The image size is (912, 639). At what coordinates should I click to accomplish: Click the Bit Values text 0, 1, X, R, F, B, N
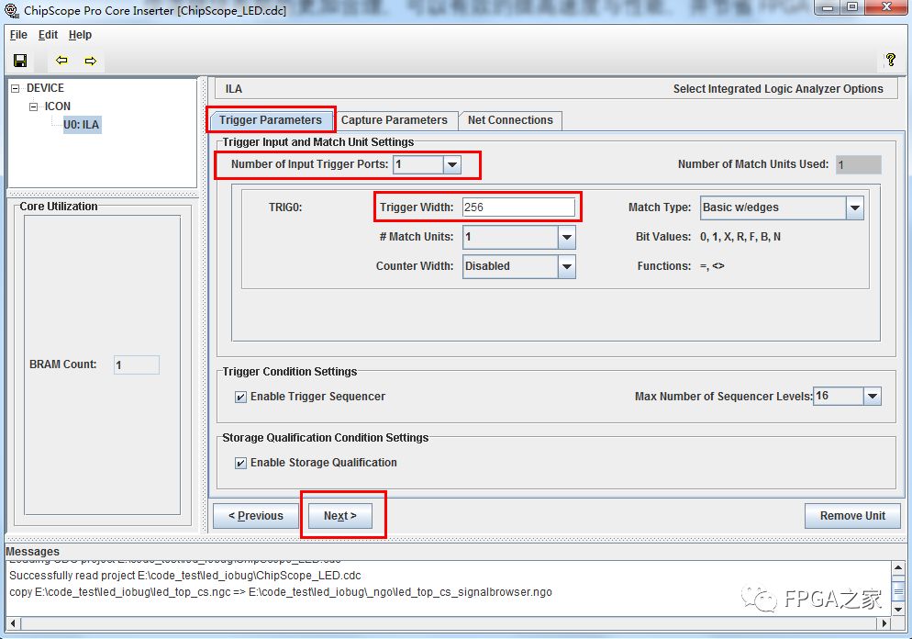[x=740, y=237]
